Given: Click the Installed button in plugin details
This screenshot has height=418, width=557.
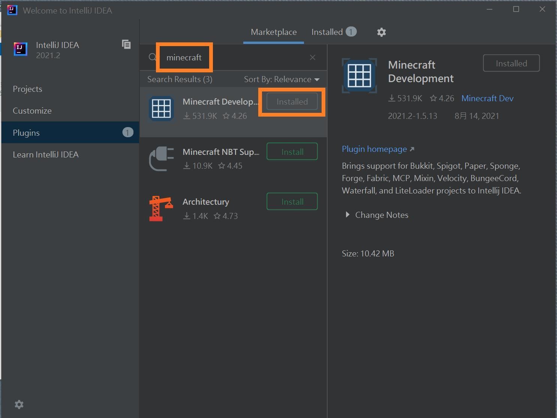Looking at the screenshot, I should [511, 63].
